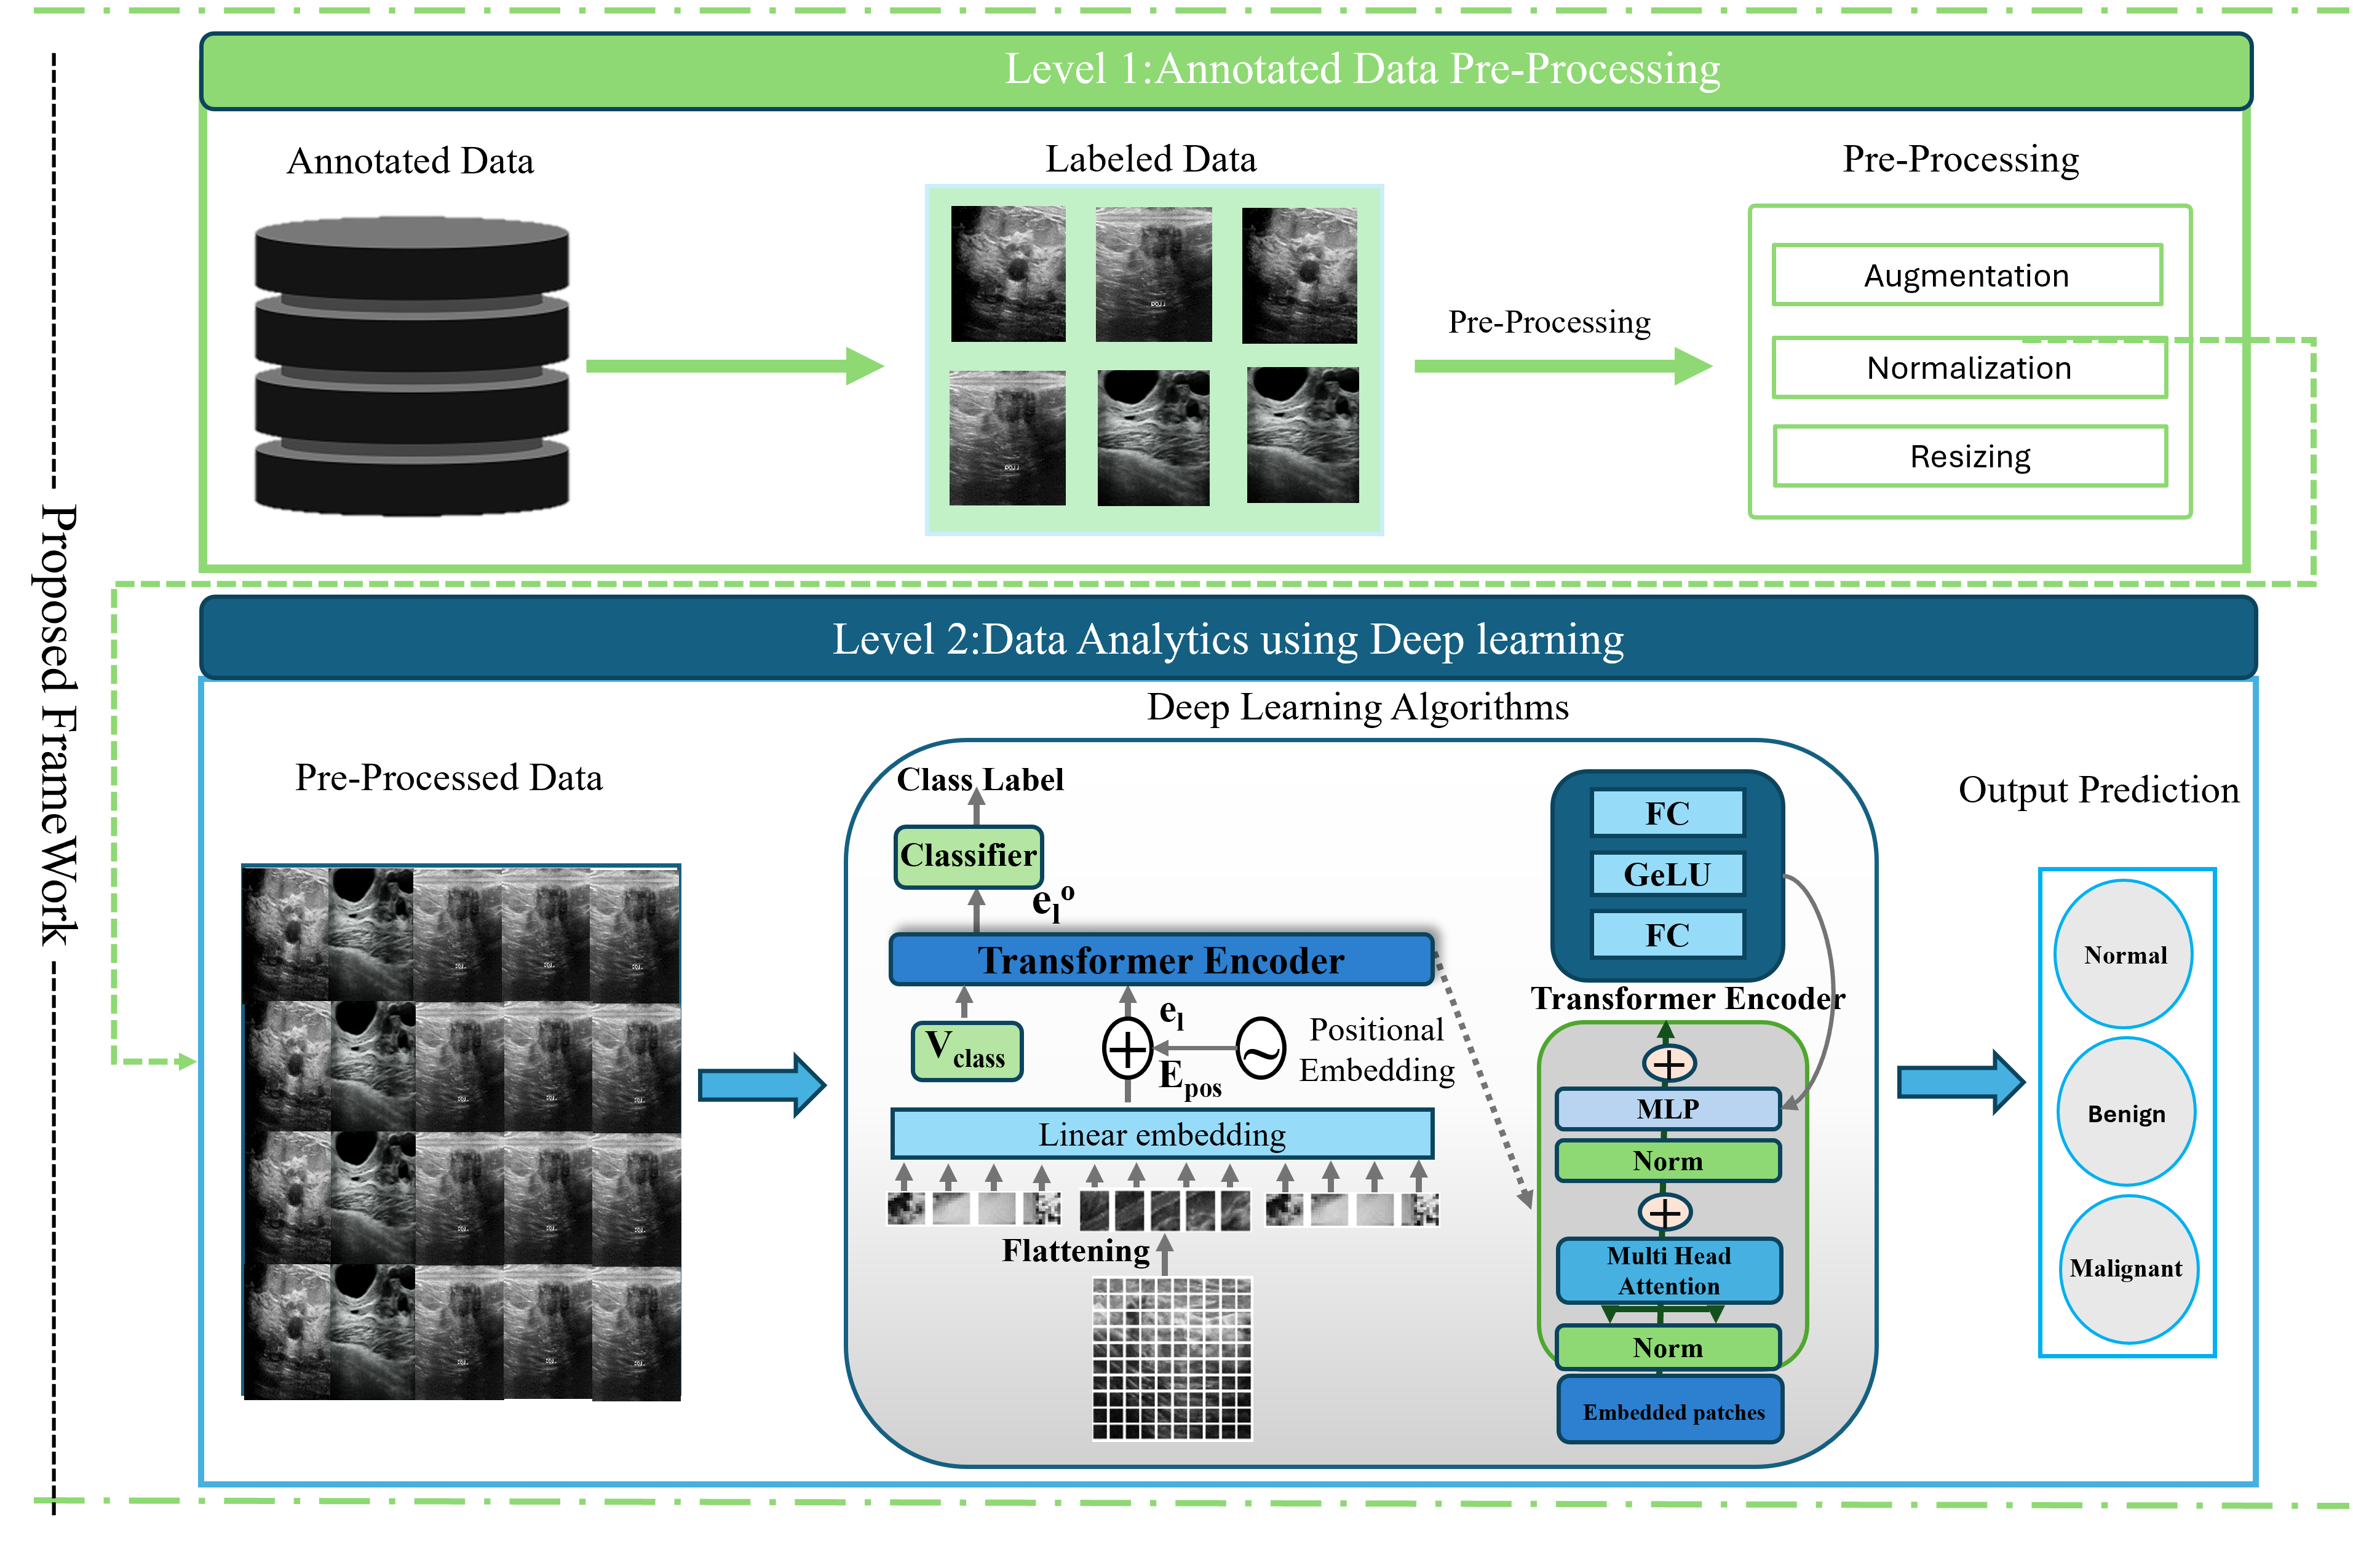Viewport: 2353px width, 1568px height.
Task: Click the patch grid image below Flattening
Action: tap(1171, 1358)
